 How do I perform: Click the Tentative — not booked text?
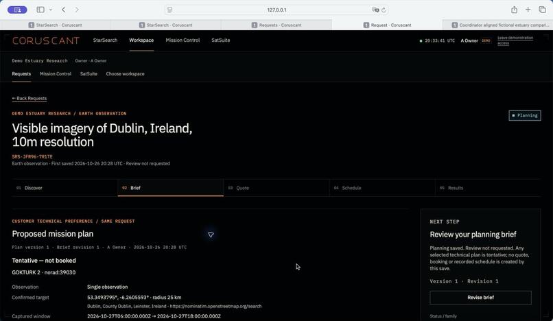44,261
